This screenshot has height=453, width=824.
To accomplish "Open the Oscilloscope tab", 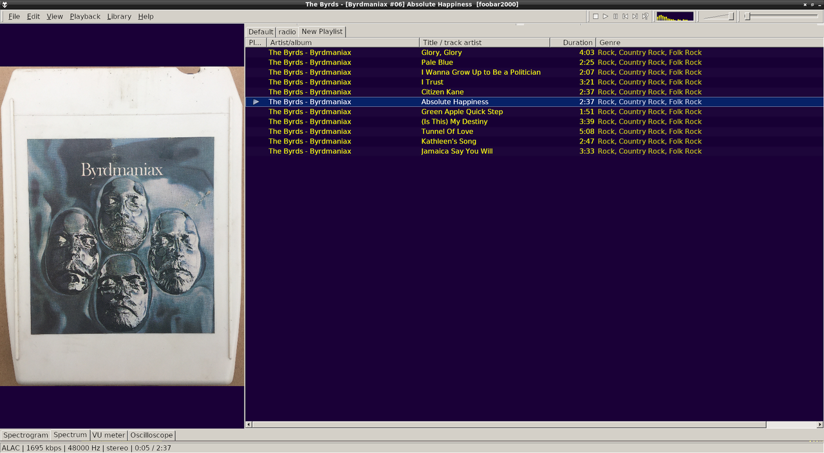I will 151,435.
